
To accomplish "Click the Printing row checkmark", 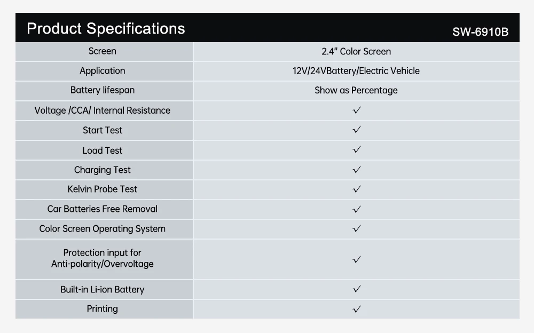I will (357, 309).
